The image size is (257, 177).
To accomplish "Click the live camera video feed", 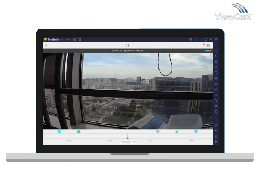I will 127,90.
